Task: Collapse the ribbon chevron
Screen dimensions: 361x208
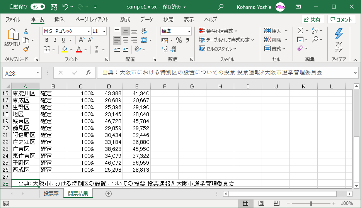Action: pos(355,60)
